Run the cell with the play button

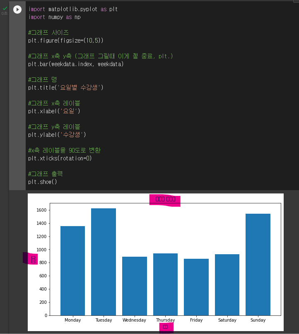(17, 10)
